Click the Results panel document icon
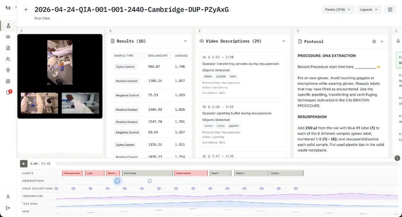This screenshot has width=402, height=217. point(112,41)
